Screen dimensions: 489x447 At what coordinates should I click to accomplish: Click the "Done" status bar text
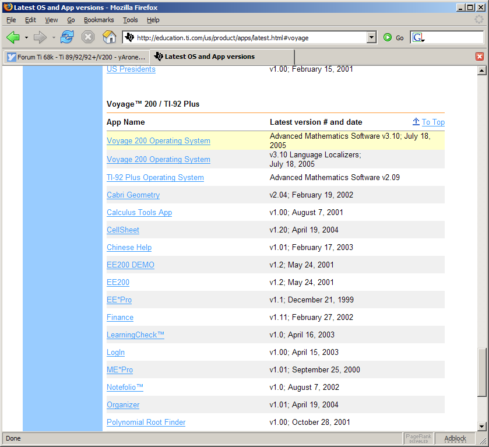[13, 438]
